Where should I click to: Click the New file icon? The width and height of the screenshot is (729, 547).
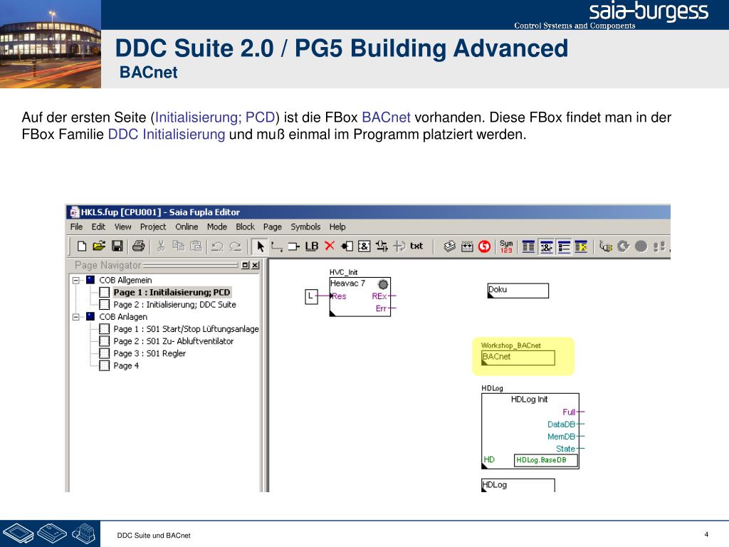(82, 246)
